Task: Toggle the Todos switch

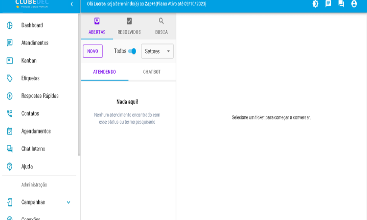Action: 132,51
